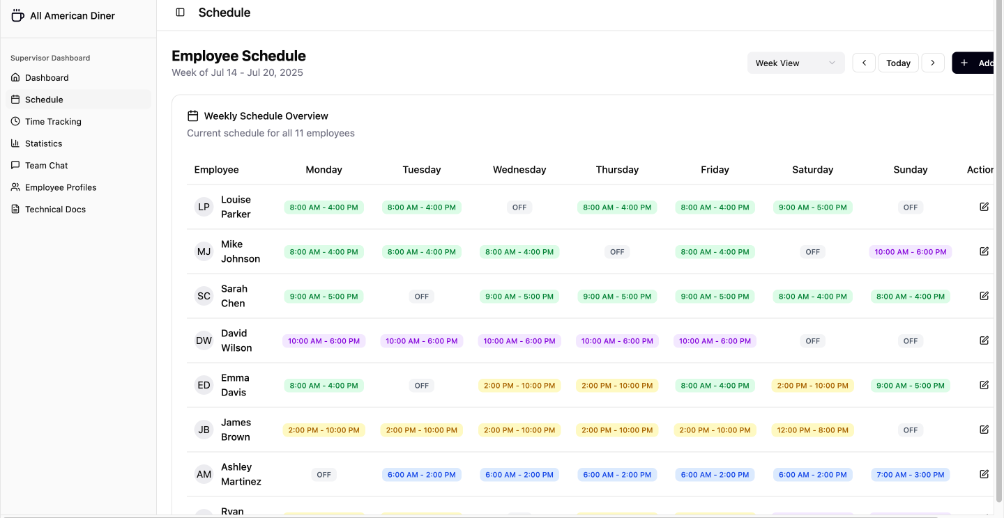Click the Employee Profiles people icon
Viewport: 1004px width, 518px height.
tap(16, 187)
